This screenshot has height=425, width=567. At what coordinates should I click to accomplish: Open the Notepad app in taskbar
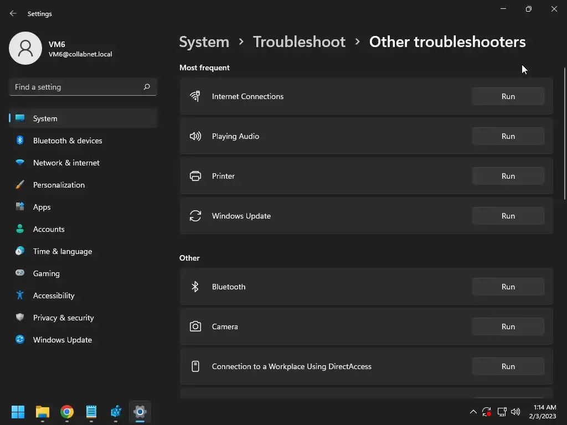pyautogui.click(x=91, y=412)
